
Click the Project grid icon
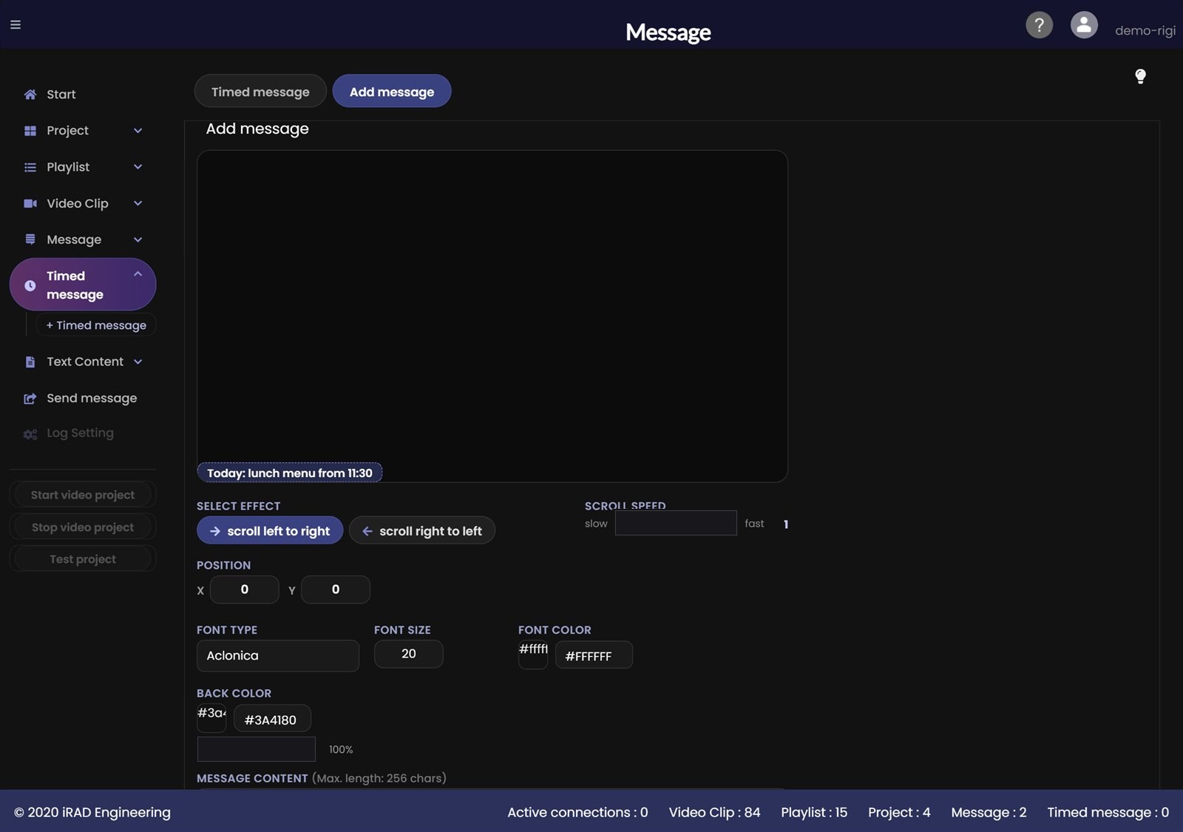click(x=30, y=131)
